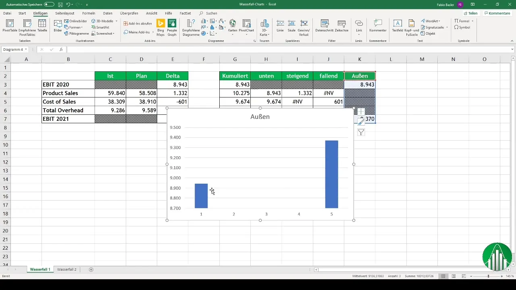Screen dimensions: 516x290
Task: Zoom out with the minus button
Action: click(x=472, y=276)
